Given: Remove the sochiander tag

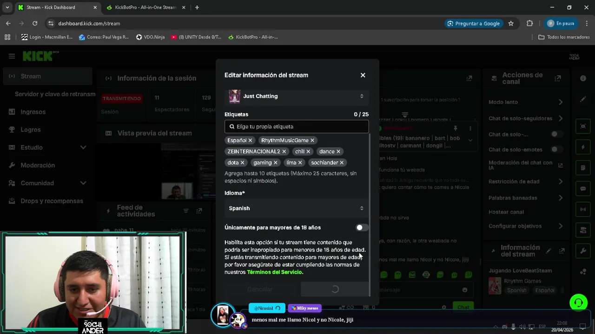Looking at the screenshot, I should click(342, 162).
